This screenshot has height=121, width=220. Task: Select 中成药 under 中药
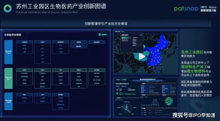[x=60, y=80]
